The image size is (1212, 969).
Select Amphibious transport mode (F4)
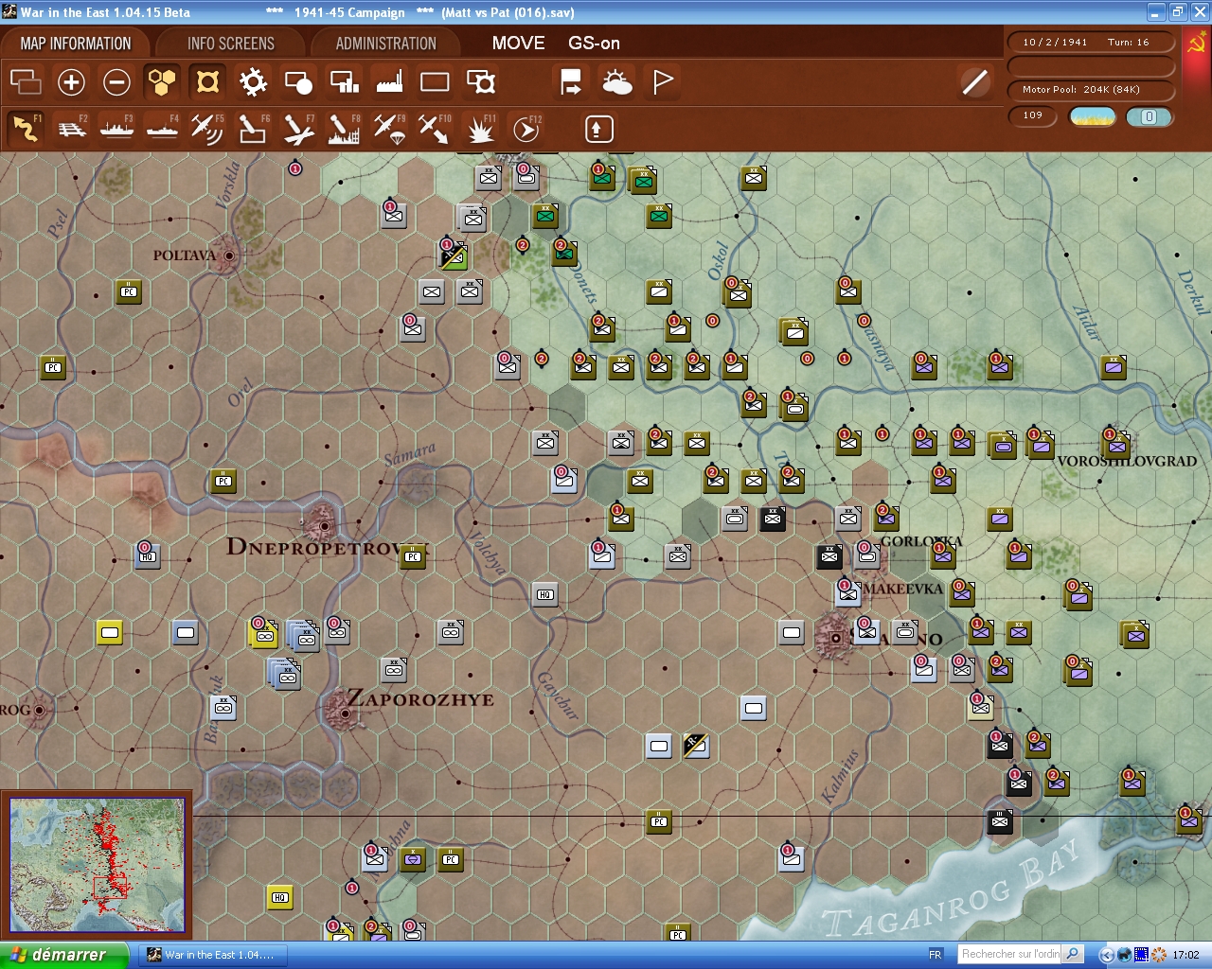pos(163,129)
